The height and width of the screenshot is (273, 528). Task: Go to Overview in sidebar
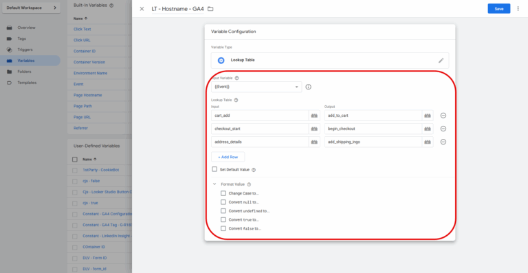click(x=26, y=28)
